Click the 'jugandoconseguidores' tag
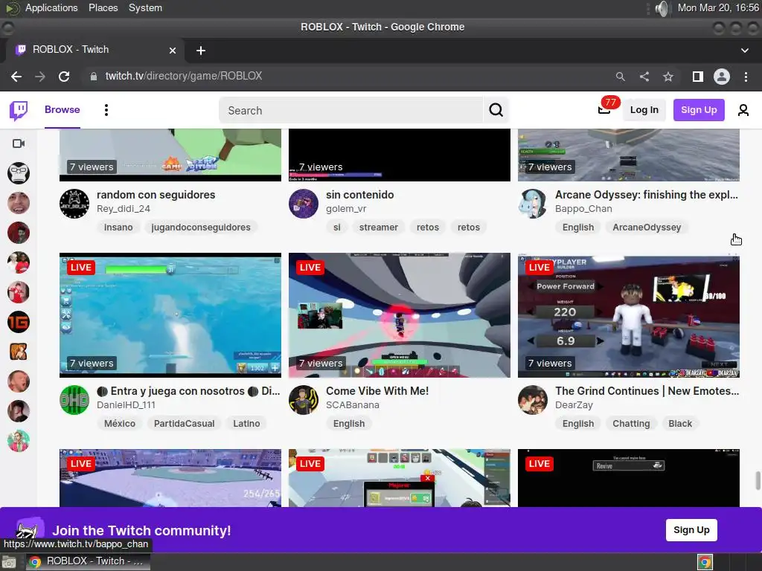This screenshot has width=762, height=571. coord(201,228)
